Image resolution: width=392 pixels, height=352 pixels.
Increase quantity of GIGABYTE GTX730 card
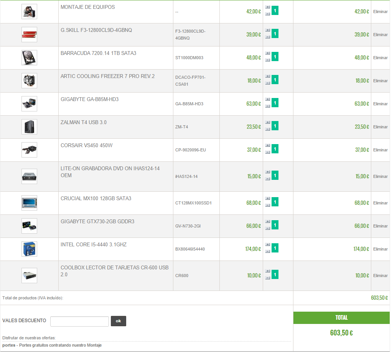tap(267, 221)
